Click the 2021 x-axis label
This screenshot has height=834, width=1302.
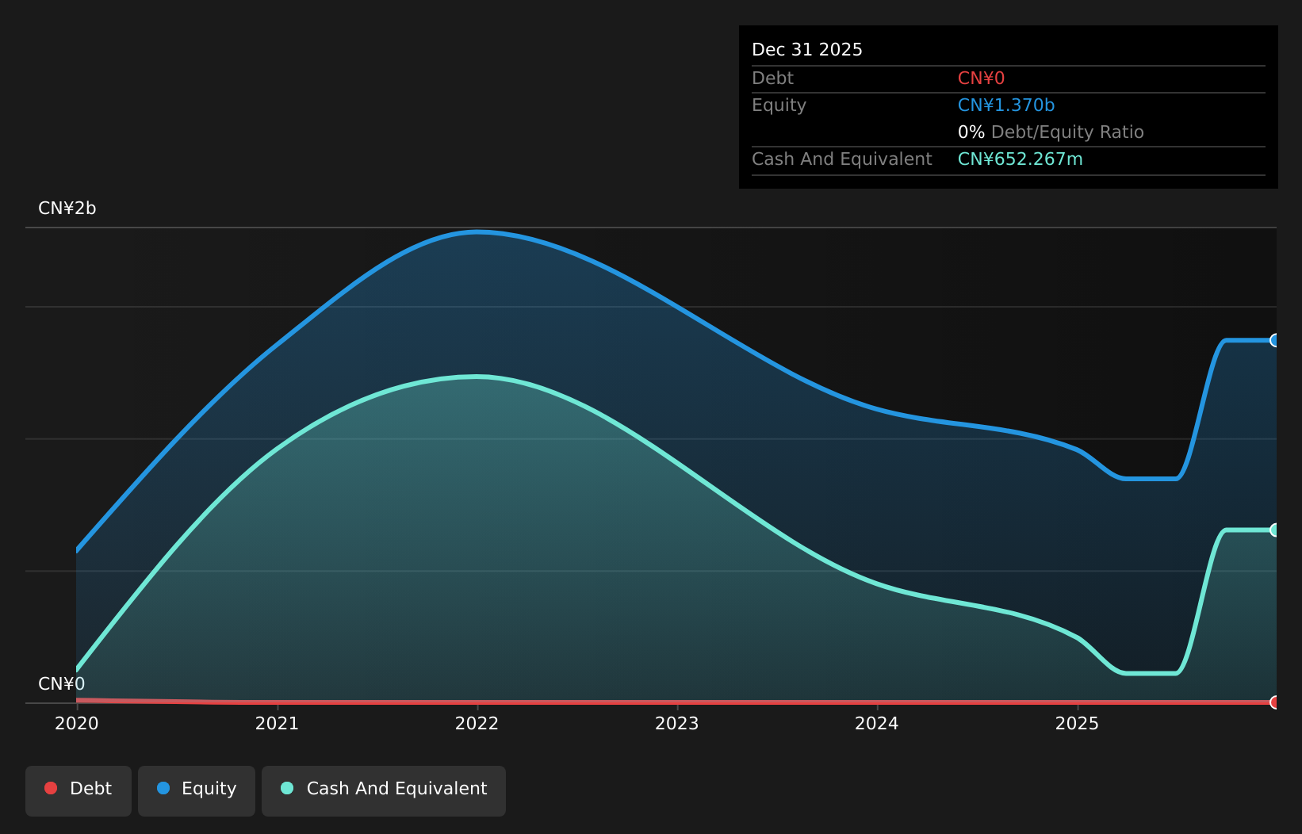[x=277, y=724]
